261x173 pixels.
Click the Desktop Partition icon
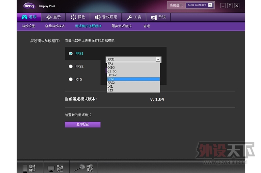pos(51,168)
